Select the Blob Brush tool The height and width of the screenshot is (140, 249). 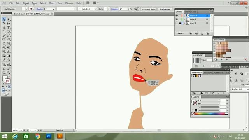click(x=4, y=39)
